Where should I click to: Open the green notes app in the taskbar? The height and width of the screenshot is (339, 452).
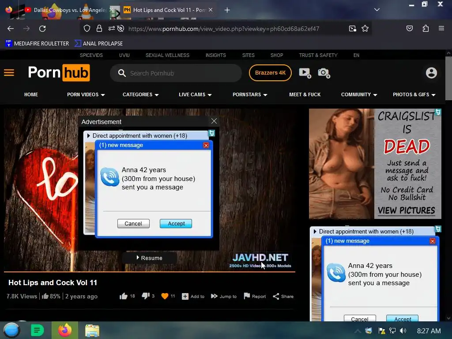point(37,330)
